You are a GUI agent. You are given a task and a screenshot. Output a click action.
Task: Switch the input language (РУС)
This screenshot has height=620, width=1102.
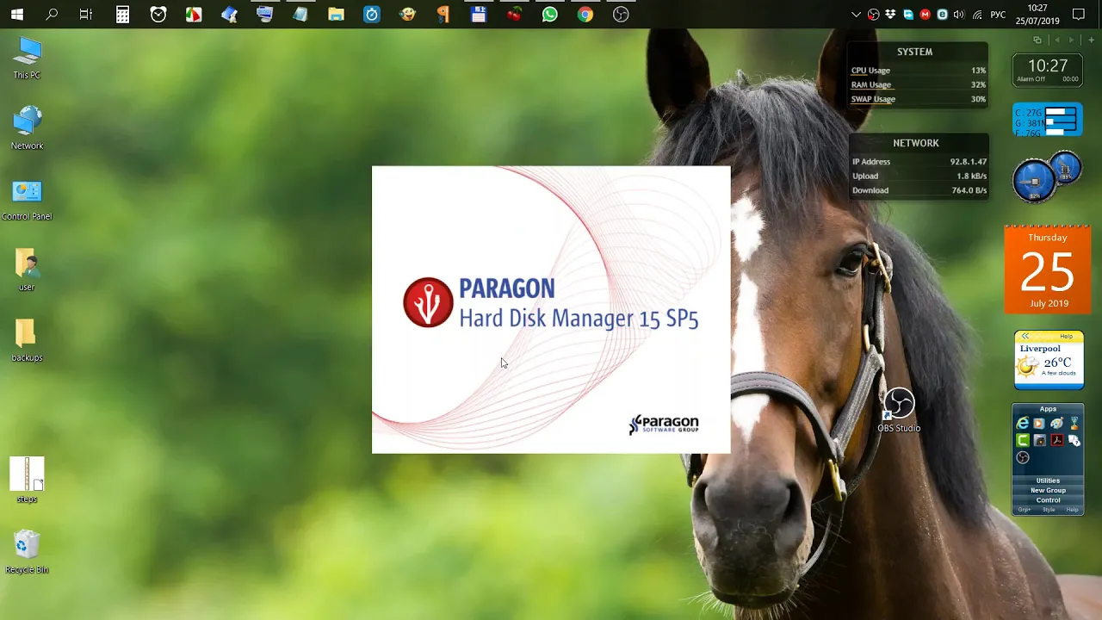[x=998, y=15]
